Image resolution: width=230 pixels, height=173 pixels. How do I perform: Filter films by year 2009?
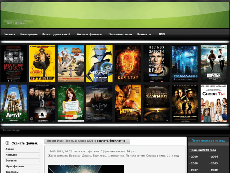(x=194, y=157)
